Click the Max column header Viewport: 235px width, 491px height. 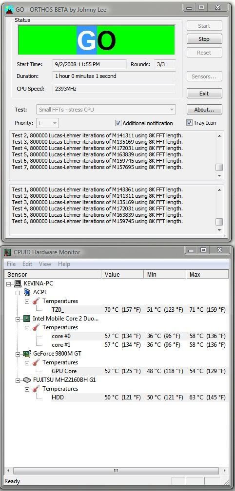pyautogui.click(x=207, y=275)
